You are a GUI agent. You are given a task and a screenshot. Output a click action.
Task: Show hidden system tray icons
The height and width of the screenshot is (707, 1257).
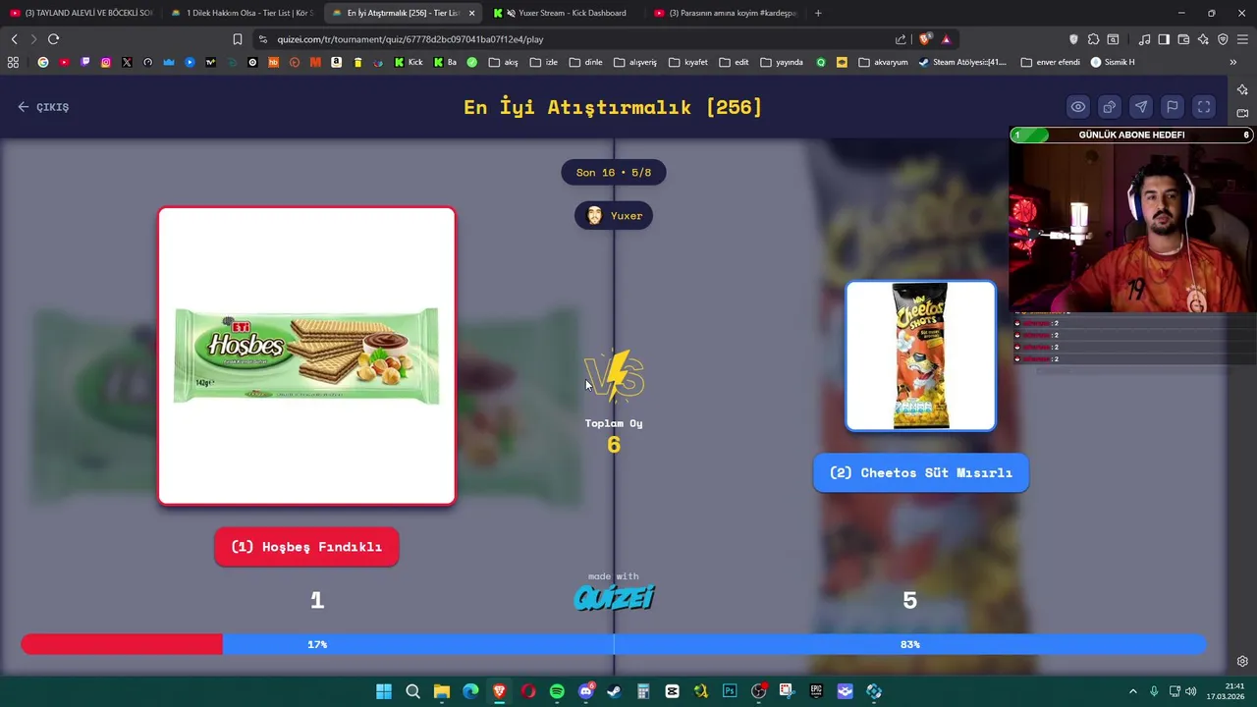click(x=1132, y=691)
